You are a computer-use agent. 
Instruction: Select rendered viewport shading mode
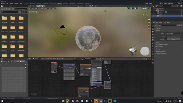click(148, 8)
